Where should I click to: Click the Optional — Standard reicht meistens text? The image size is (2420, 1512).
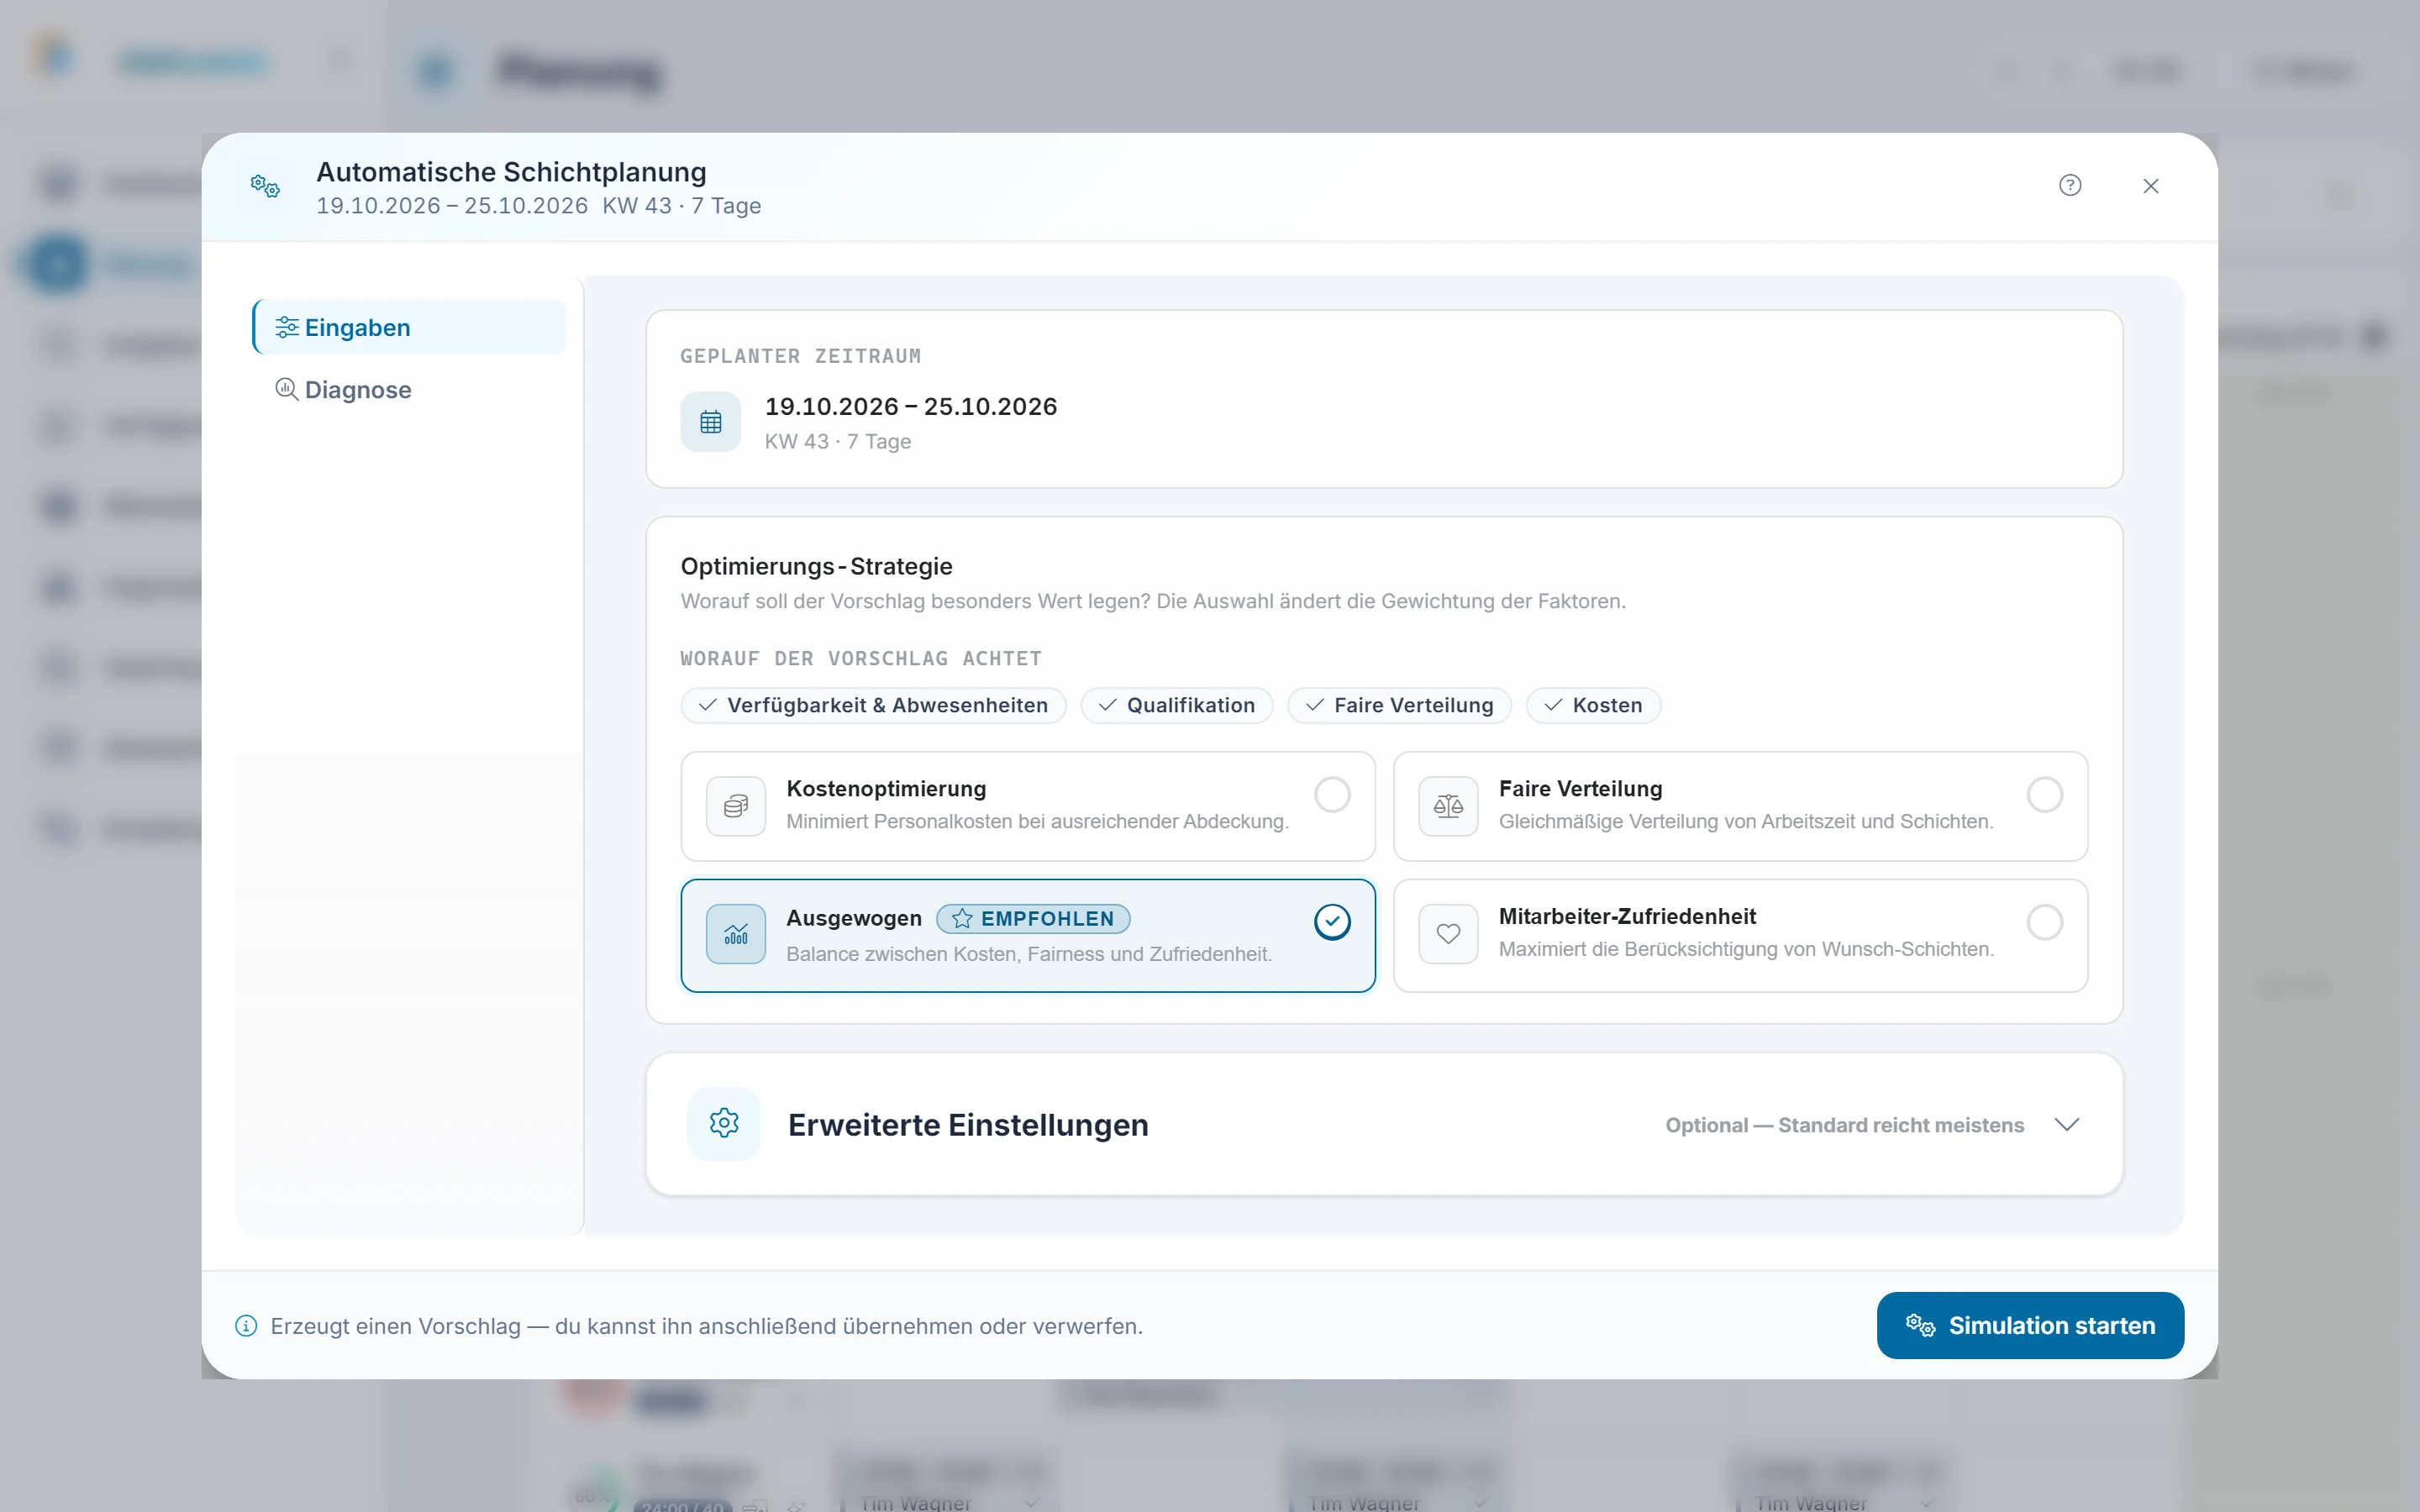(x=1844, y=1125)
